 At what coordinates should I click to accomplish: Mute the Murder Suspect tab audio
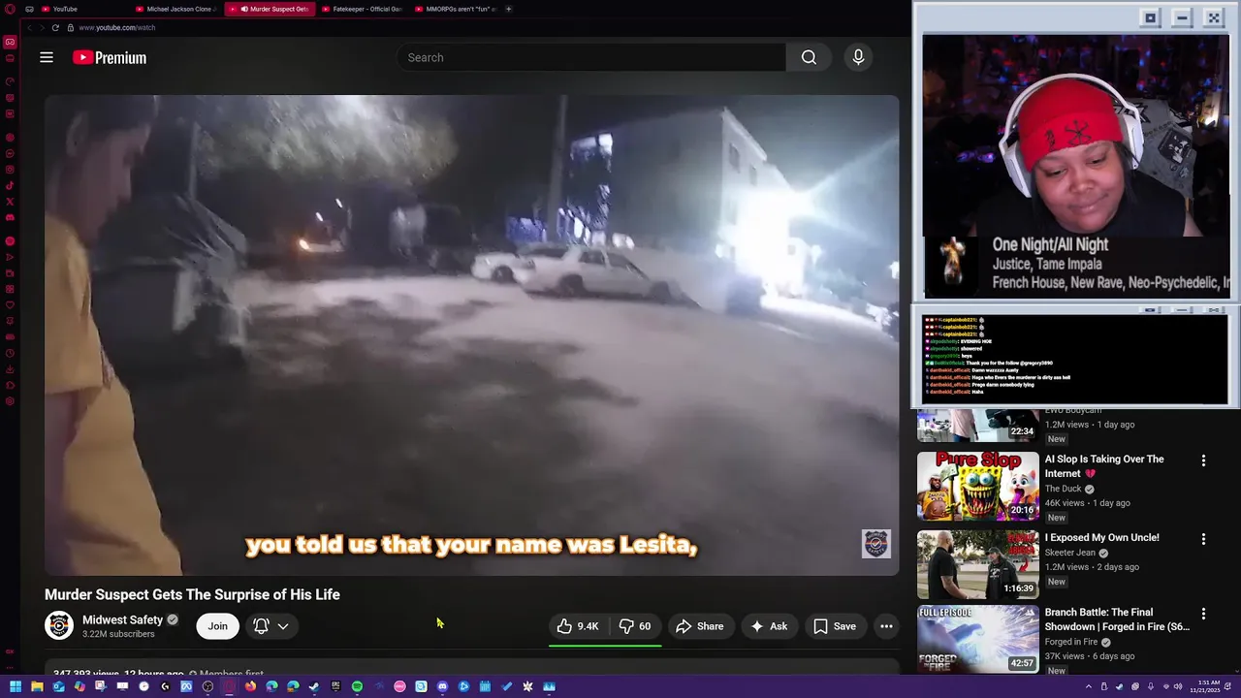[x=243, y=9]
